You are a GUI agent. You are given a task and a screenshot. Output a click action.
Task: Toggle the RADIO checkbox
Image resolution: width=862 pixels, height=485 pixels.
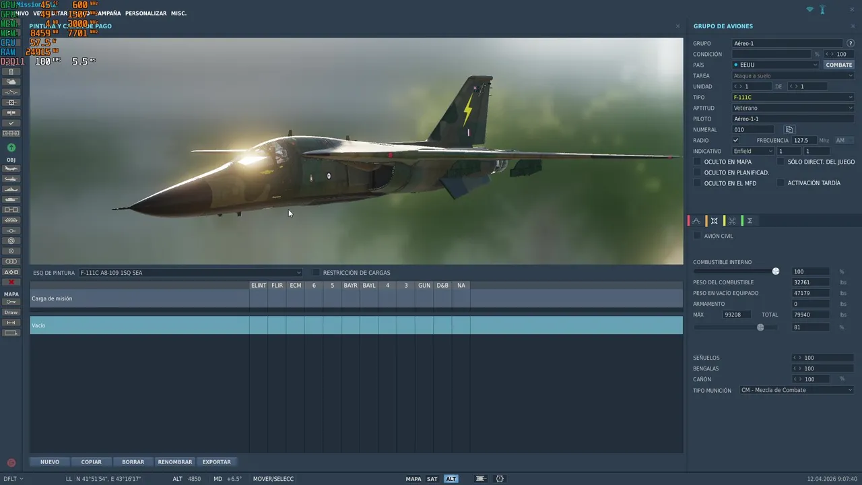pos(736,140)
